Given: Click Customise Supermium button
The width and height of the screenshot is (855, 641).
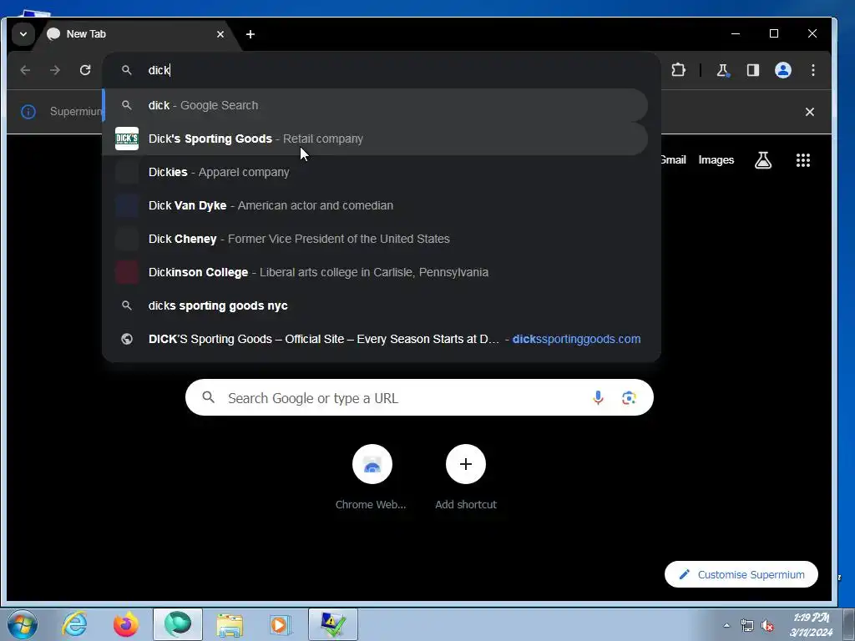Looking at the screenshot, I should point(741,574).
